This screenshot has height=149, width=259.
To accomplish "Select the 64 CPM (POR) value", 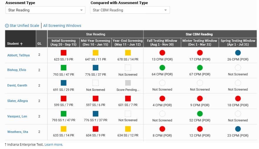I will 162,74.
